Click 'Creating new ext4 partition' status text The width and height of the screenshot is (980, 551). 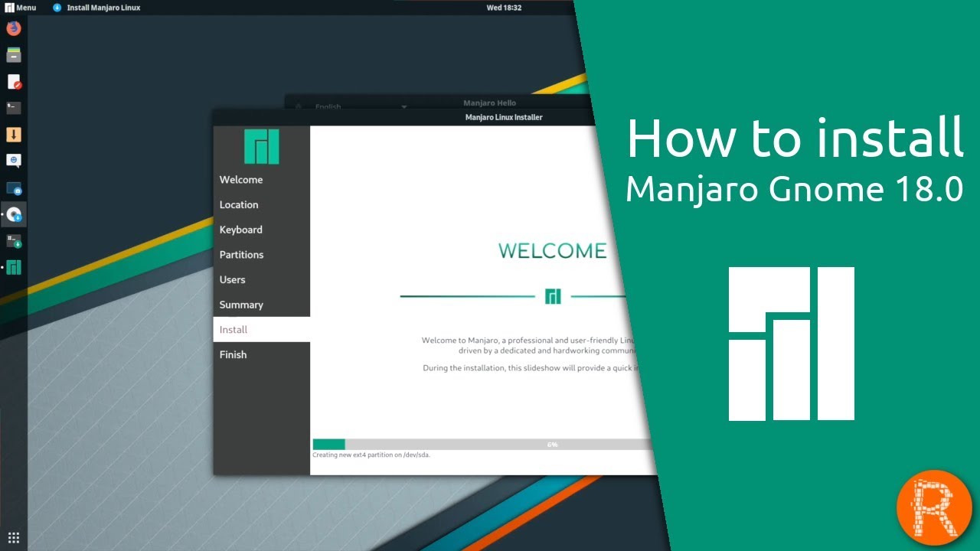click(371, 455)
